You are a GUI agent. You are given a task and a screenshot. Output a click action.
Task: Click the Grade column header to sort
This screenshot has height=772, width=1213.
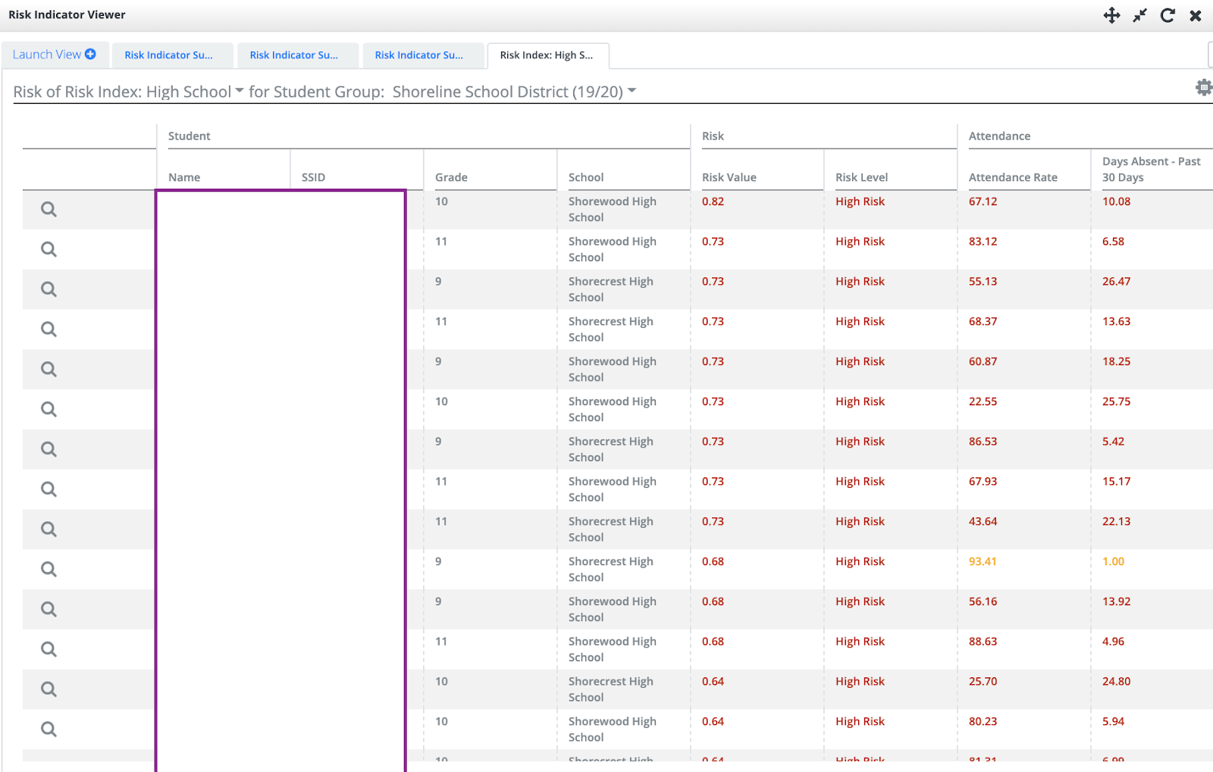click(x=451, y=177)
